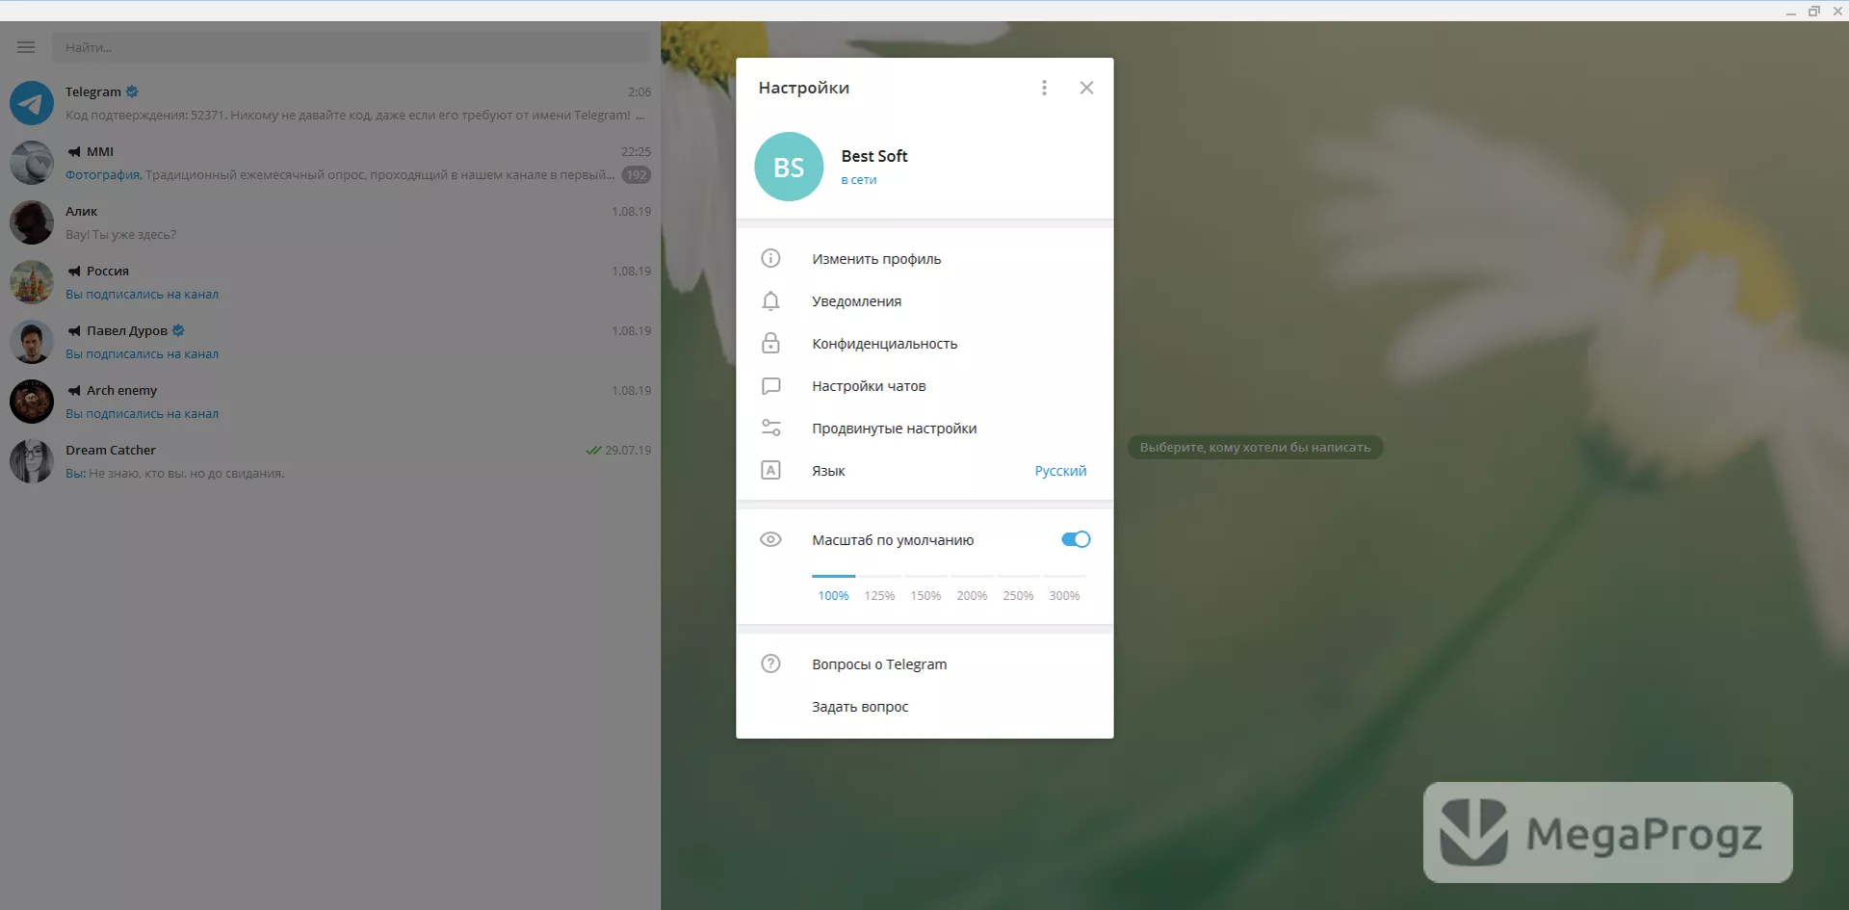This screenshot has width=1849, height=910.
Task: Click the BS profile avatar
Action: coord(789,167)
